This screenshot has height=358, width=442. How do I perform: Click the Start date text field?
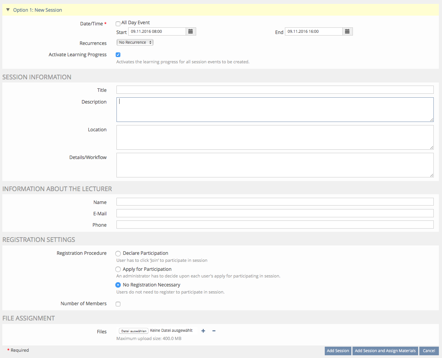157,32
